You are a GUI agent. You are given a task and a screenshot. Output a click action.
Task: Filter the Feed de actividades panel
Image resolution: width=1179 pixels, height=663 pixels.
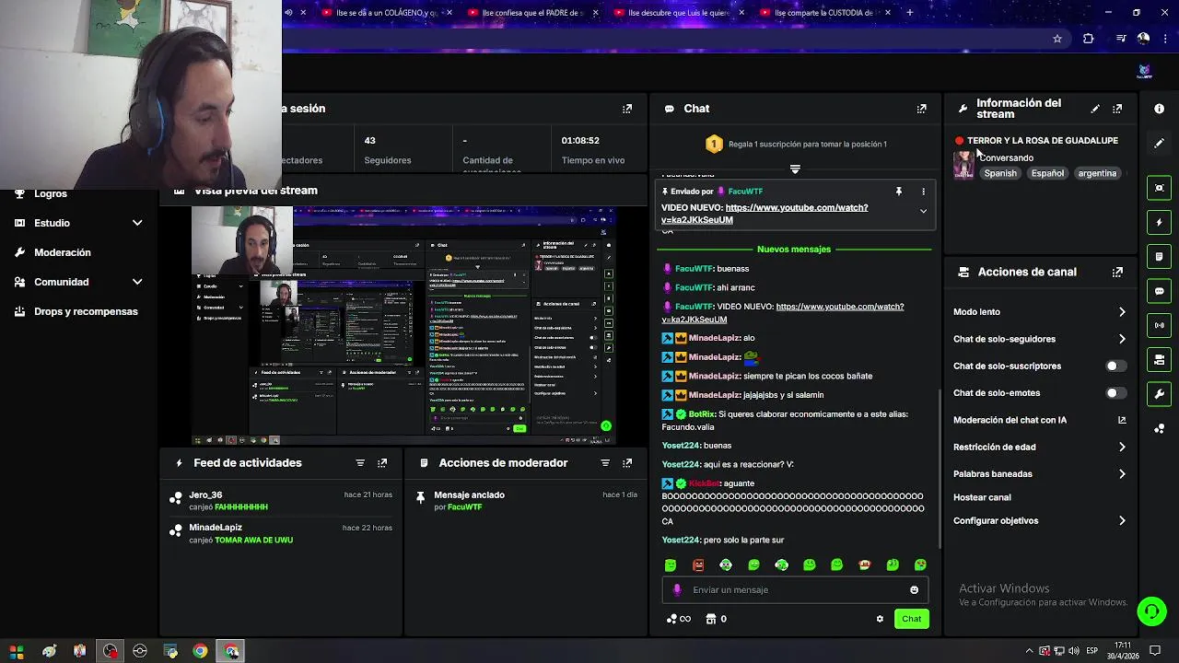(x=360, y=463)
